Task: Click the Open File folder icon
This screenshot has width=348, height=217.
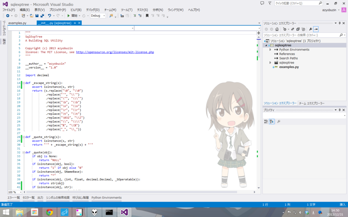Action: [x=32, y=16]
